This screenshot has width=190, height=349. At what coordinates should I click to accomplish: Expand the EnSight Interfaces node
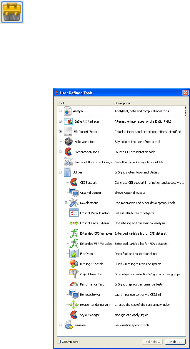pyautogui.click(x=60, y=121)
